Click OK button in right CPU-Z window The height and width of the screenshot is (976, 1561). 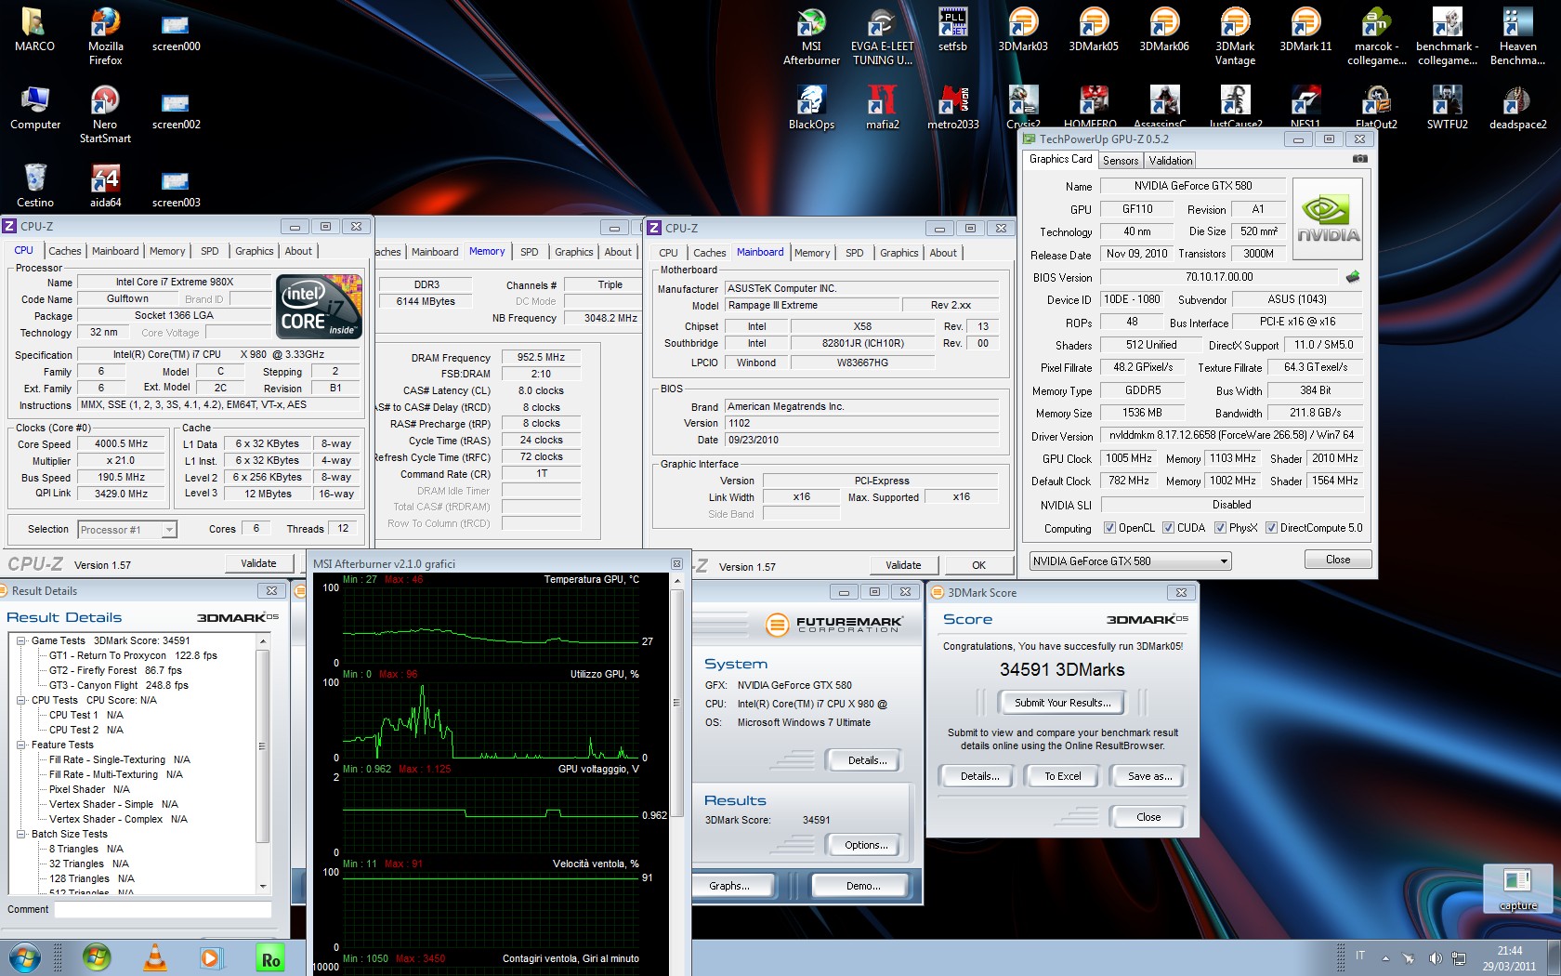tap(978, 565)
